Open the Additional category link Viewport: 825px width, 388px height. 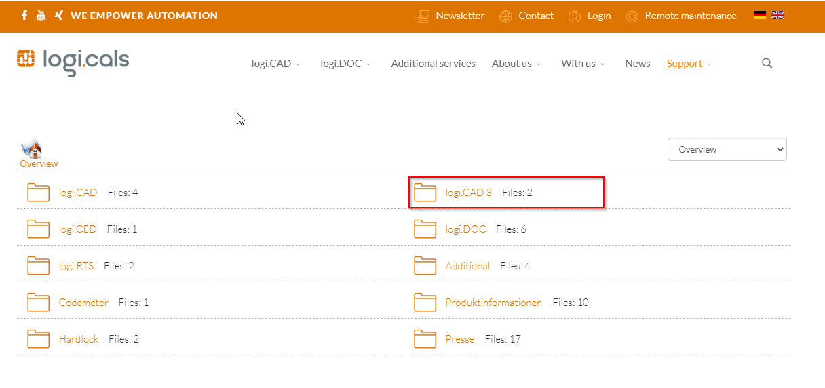point(467,266)
